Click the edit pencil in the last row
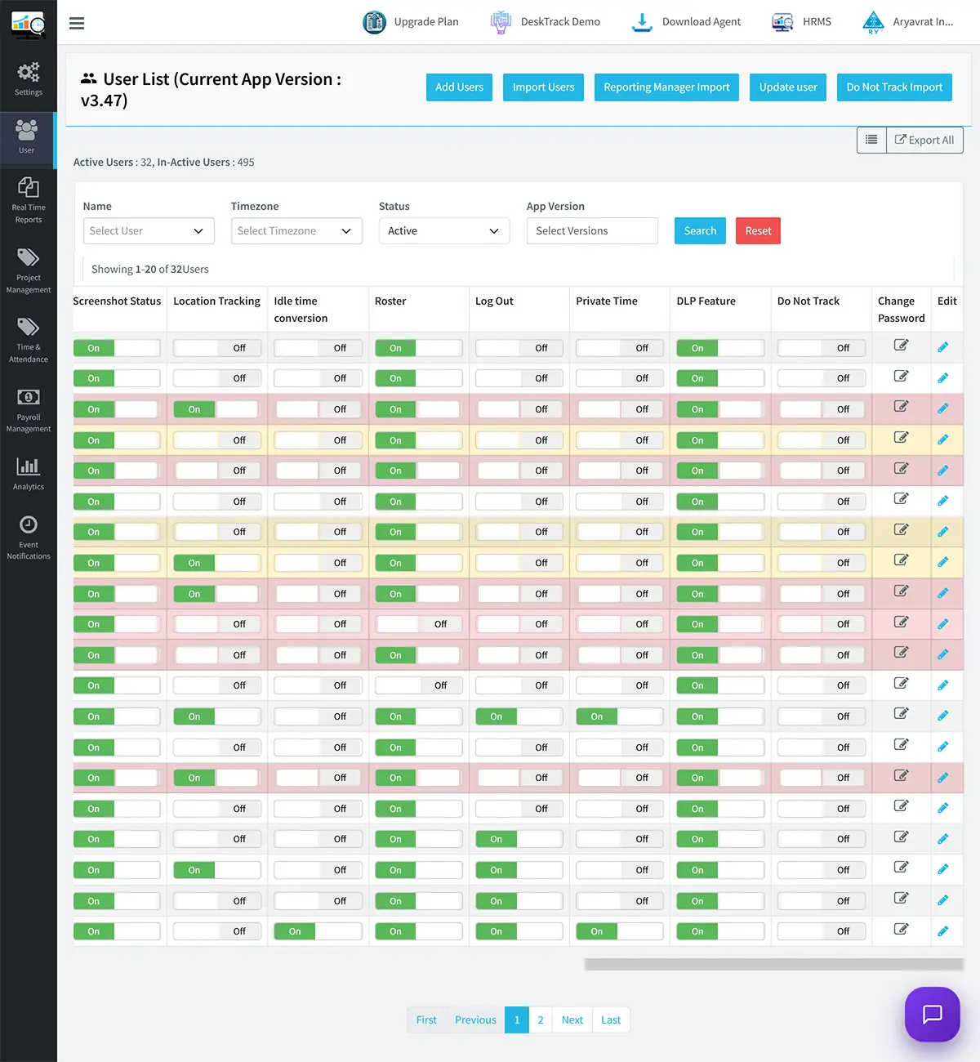The width and height of the screenshot is (980, 1062). 943,930
